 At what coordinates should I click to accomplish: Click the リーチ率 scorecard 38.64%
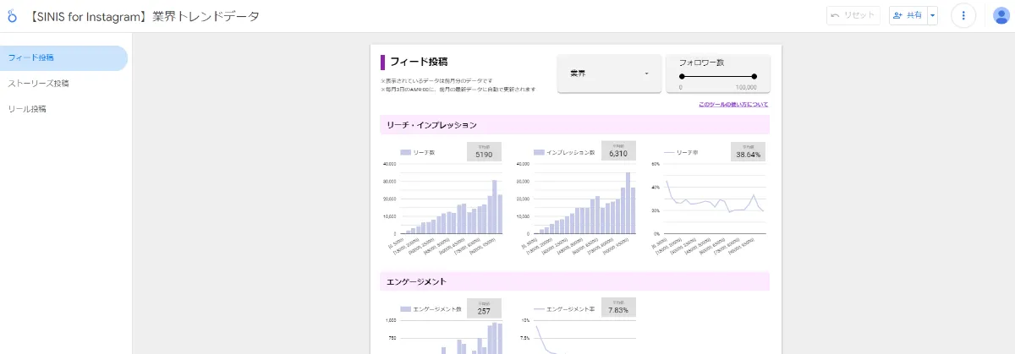click(748, 151)
